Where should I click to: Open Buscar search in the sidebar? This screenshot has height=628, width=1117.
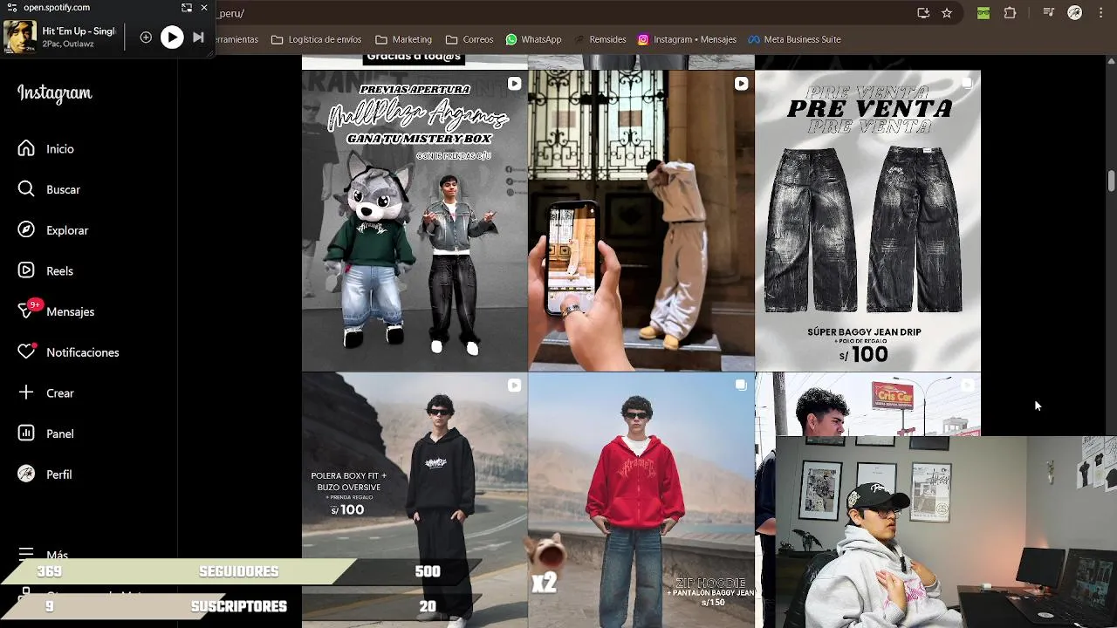pyautogui.click(x=49, y=189)
